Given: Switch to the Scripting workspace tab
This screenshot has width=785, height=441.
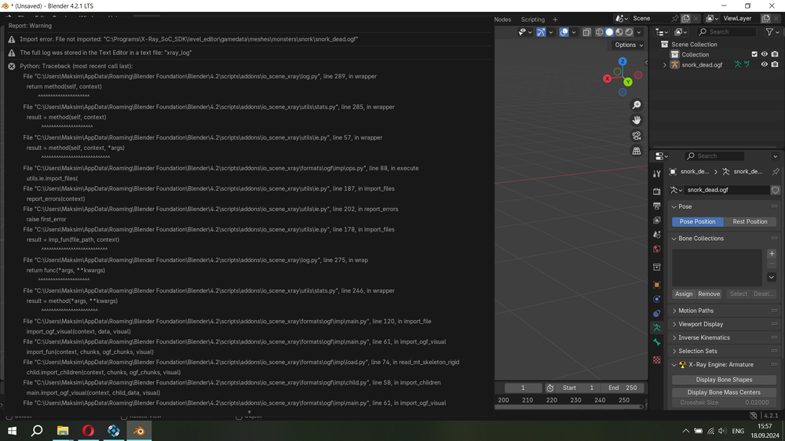Looking at the screenshot, I should point(532,20).
